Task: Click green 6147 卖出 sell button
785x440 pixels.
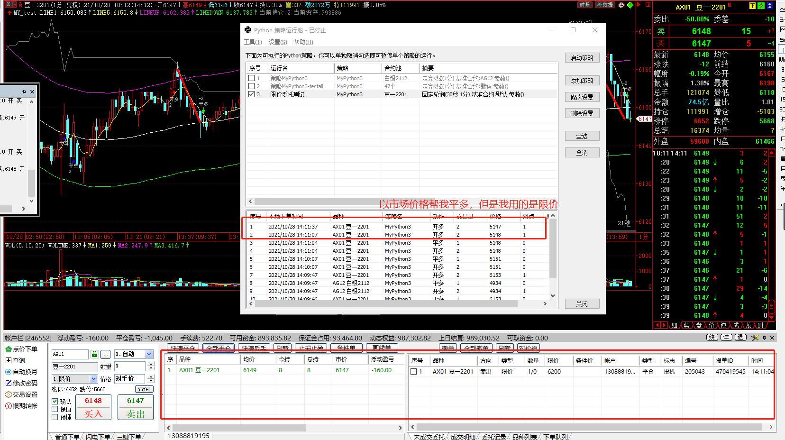Action: pos(136,407)
